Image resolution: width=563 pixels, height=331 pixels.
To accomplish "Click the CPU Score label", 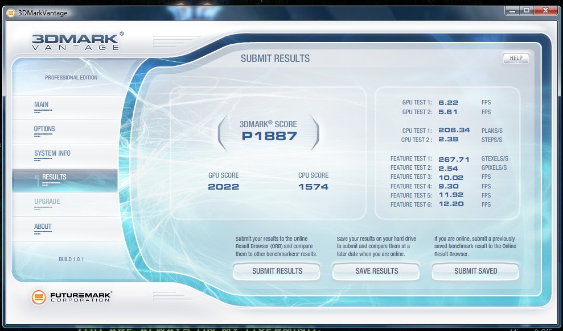I will (313, 175).
